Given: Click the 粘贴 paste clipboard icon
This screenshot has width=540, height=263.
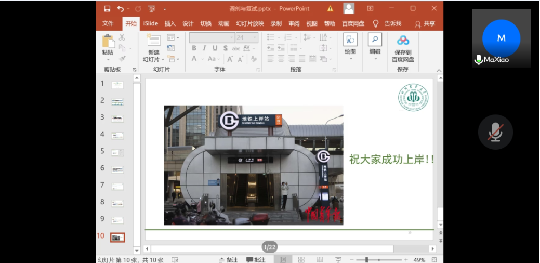Looking at the screenshot, I should [x=108, y=42].
